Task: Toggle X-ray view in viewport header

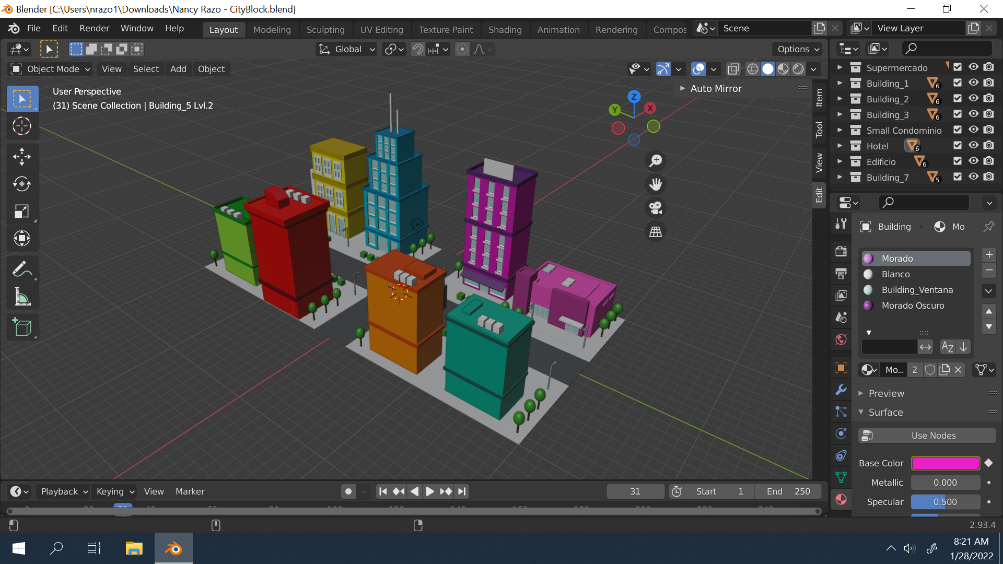Action: pyautogui.click(x=733, y=69)
